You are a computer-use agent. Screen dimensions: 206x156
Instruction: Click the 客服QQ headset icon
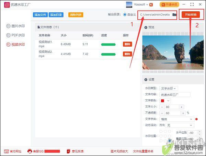point(30,151)
